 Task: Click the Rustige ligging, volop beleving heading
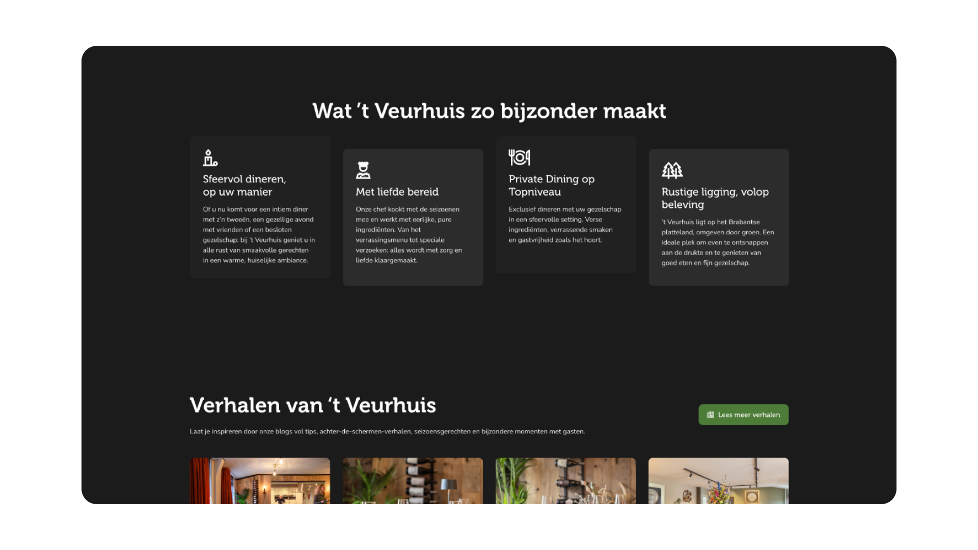click(x=715, y=198)
